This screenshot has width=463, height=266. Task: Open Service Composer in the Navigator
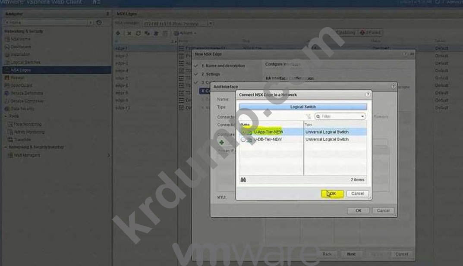[27, 101]
